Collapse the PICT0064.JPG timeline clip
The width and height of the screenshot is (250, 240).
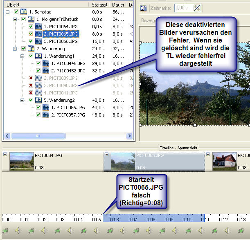point(5,155)
